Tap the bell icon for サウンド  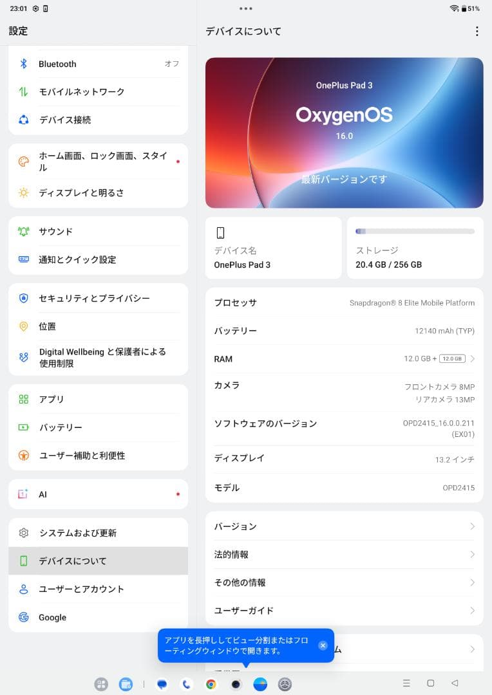[x=24, y=232]
